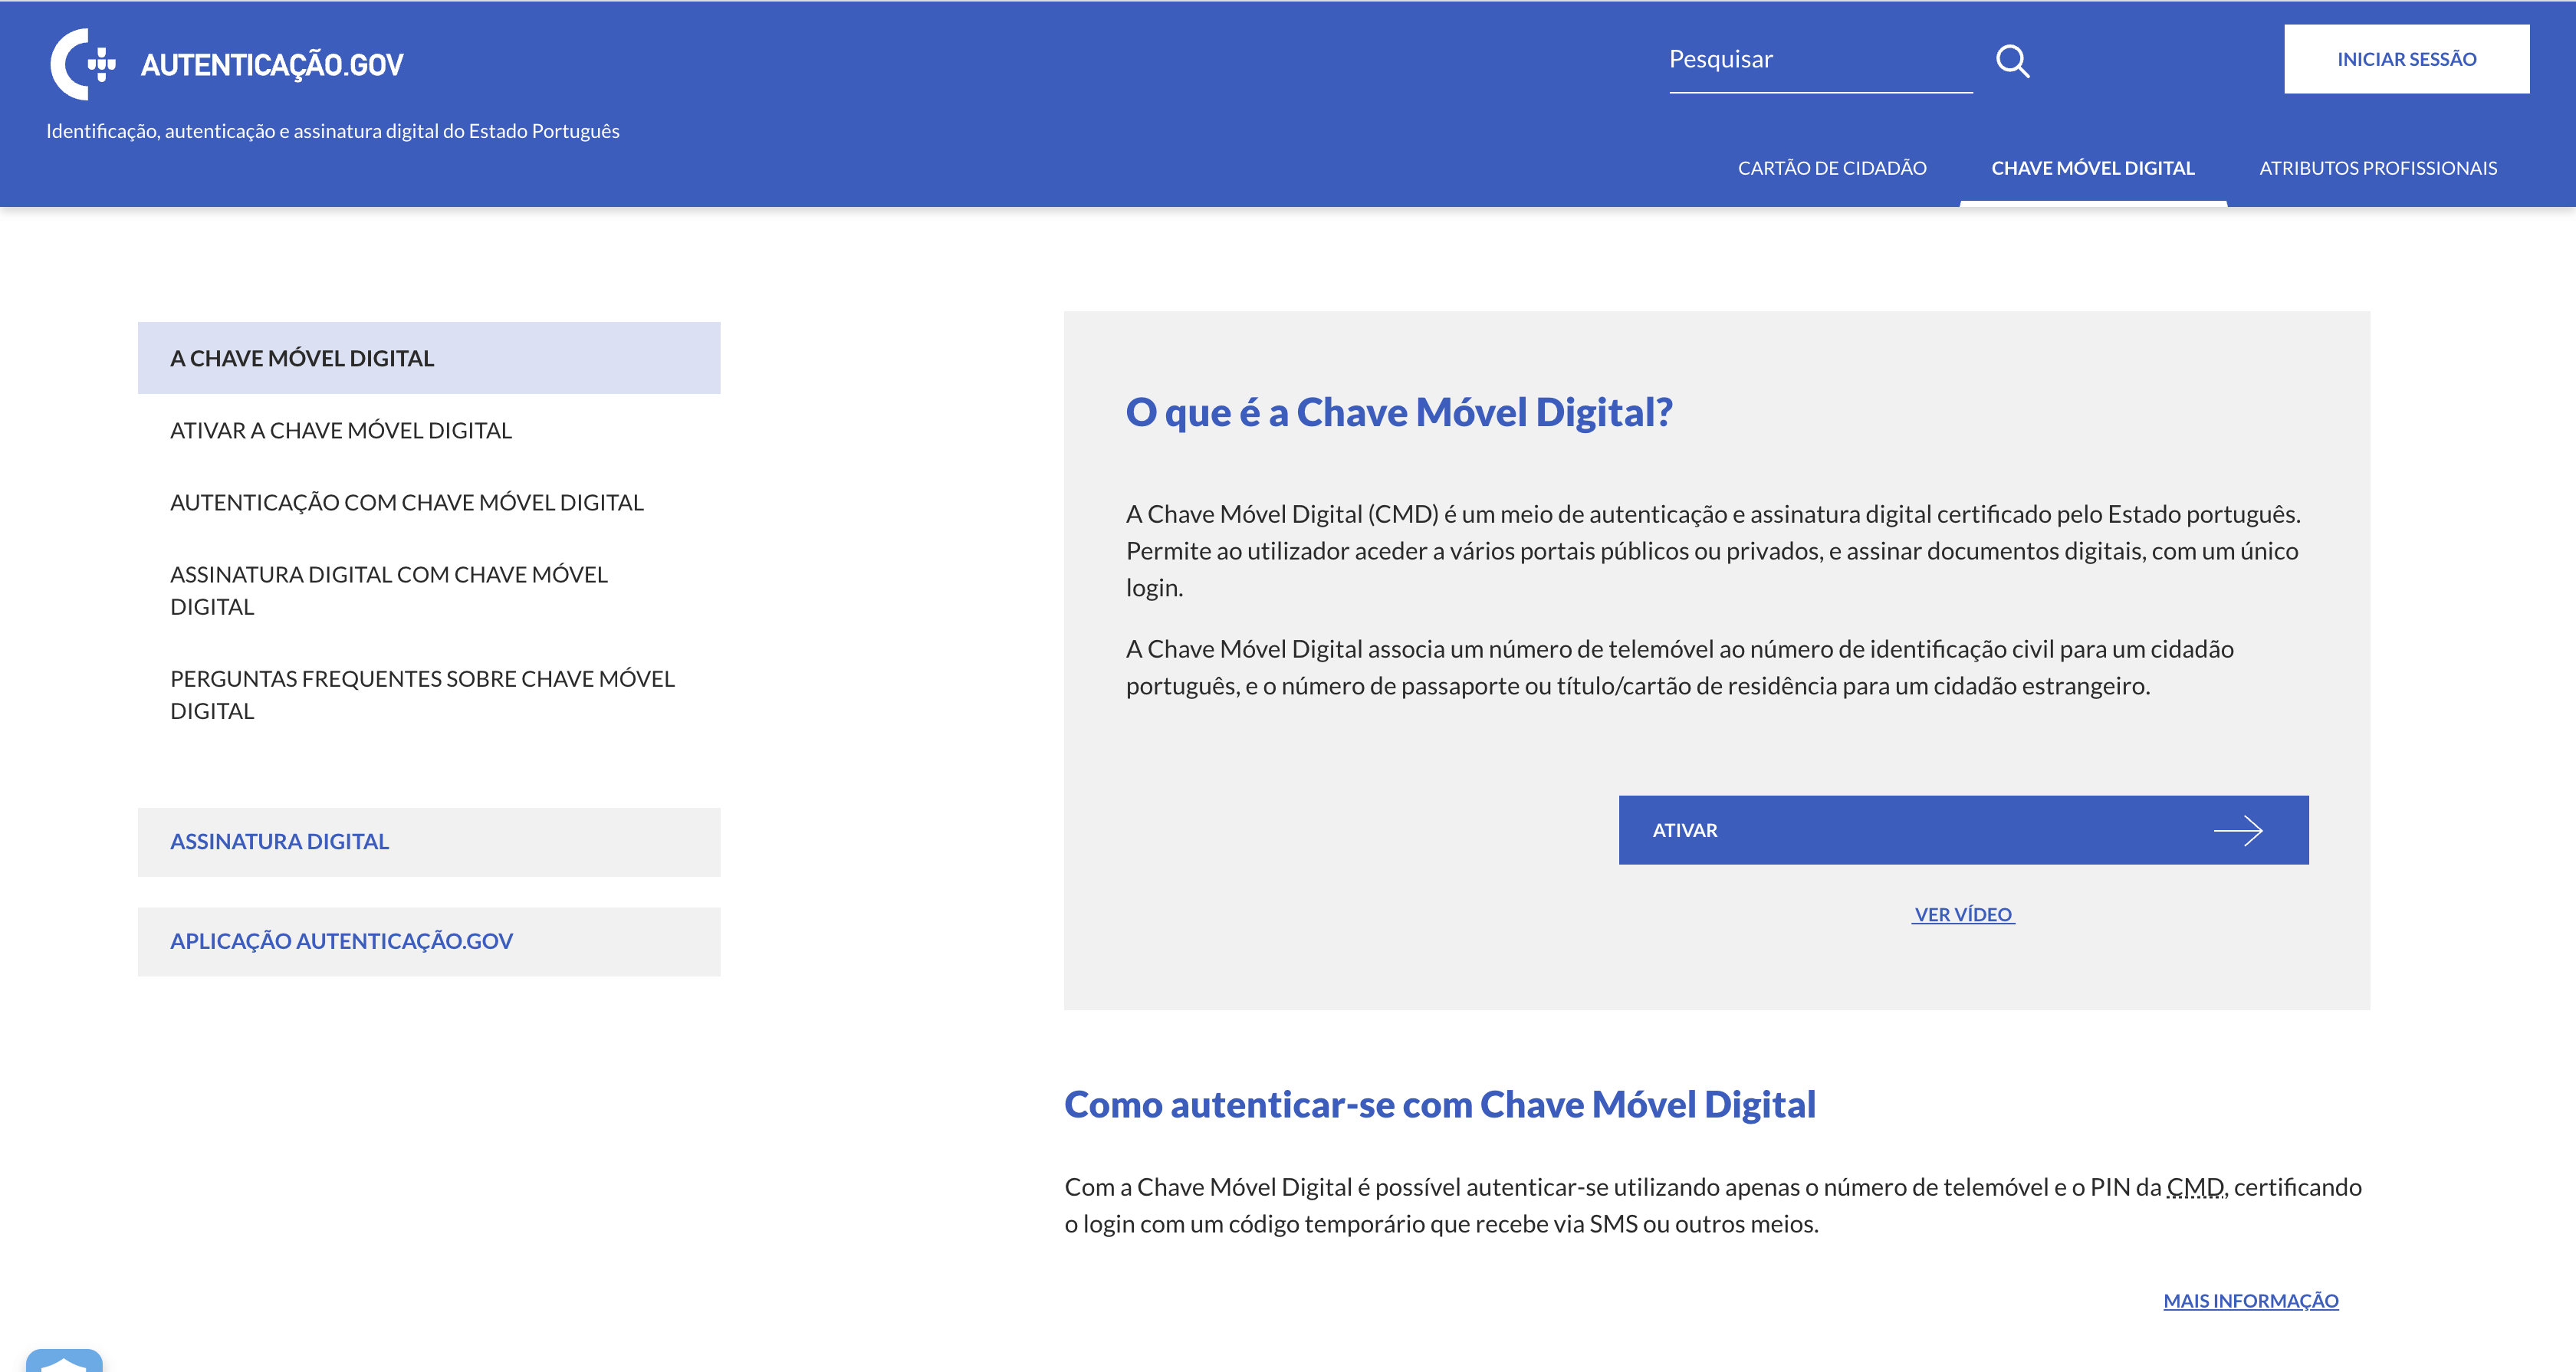Follow the MAIS INFORMAÇÃO link

2251,1300
